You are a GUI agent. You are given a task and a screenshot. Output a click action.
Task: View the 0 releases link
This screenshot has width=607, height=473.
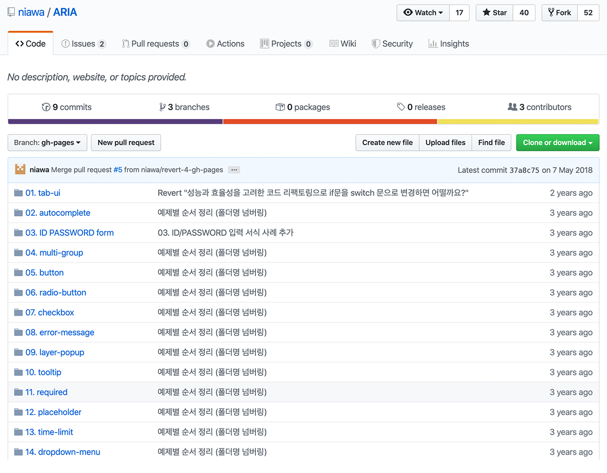point(421,107)
